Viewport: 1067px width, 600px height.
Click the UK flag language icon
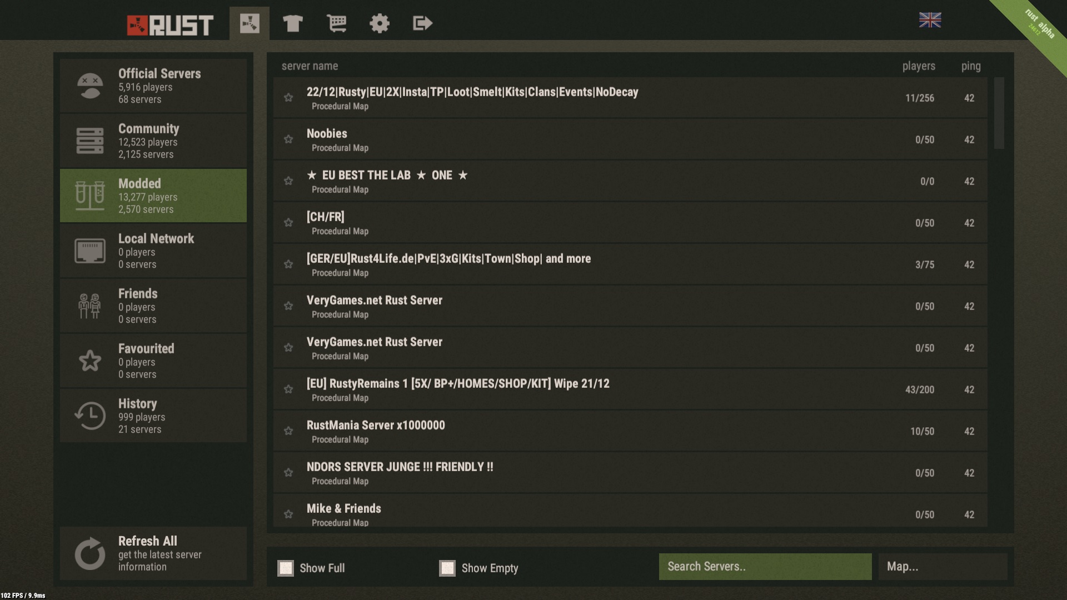[930, 20]
